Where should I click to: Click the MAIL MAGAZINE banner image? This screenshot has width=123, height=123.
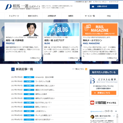pyautogui.click(x=100, y=29)
